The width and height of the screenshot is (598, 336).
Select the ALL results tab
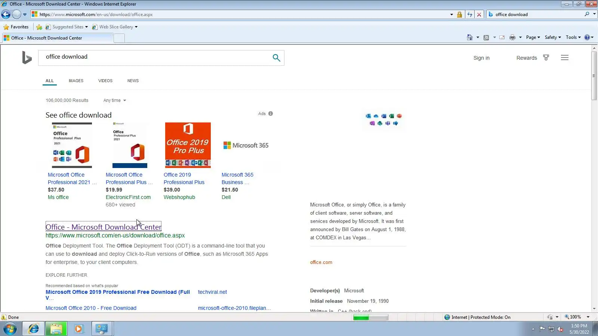(x=50, y=81)
